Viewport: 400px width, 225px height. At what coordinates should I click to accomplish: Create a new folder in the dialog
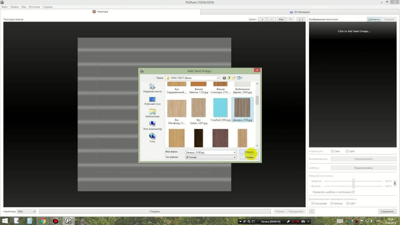tap(234, 78)
